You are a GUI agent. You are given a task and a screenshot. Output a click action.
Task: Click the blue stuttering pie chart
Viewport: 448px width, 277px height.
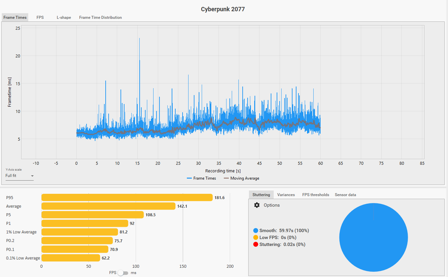pos(373,237)
